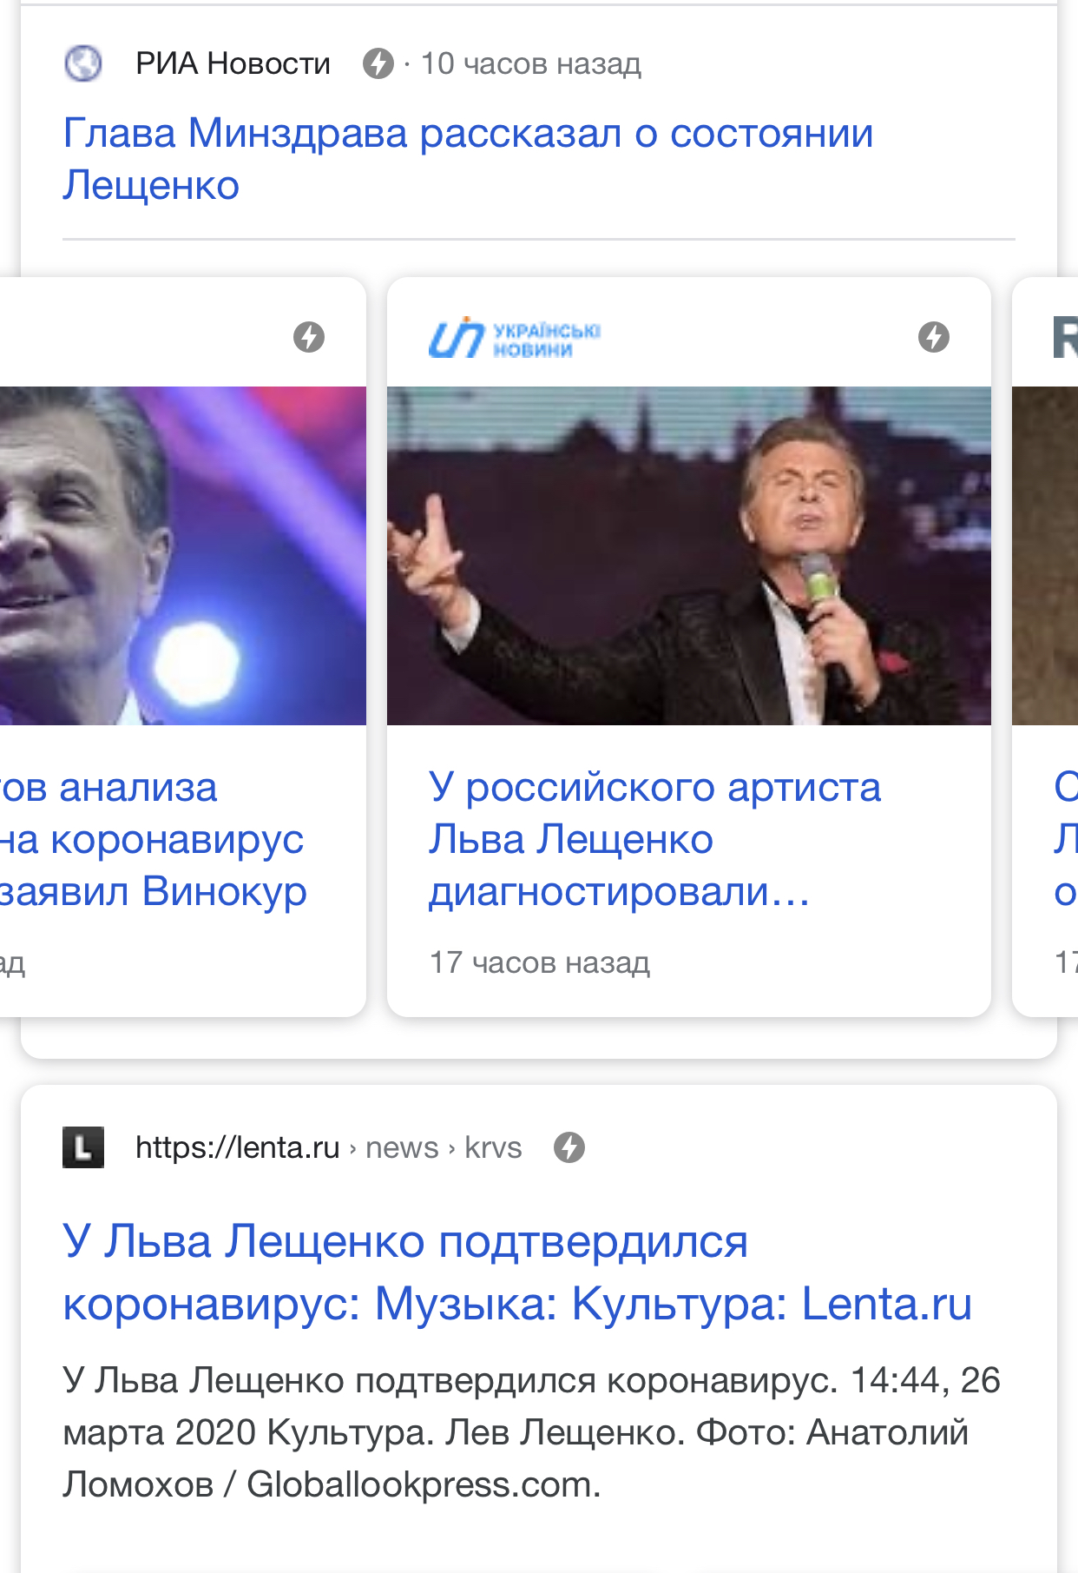
Task: Click the black Lenta.ru "L" favicon
Action: [x=83, y=1147]
